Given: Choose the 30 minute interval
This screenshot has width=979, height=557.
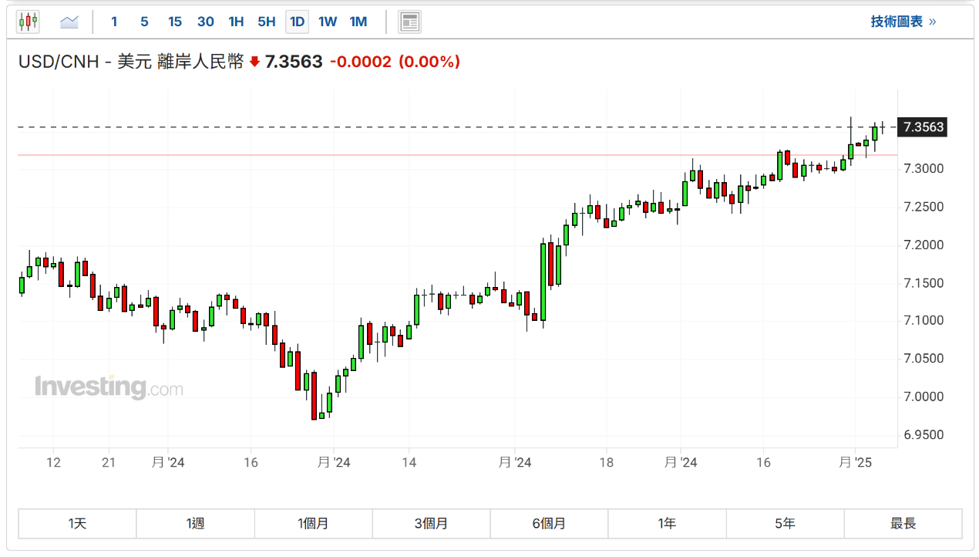Looking at the screenshot, I should [205, 22].
